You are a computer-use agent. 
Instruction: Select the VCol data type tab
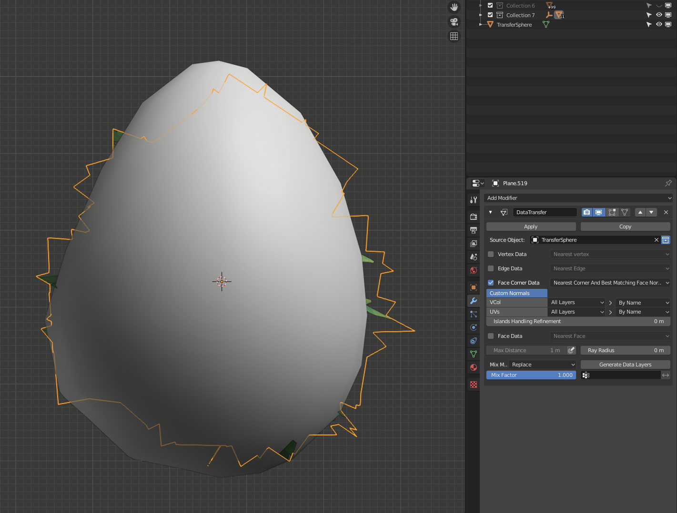pyautogui.click(x=516, y=302)
